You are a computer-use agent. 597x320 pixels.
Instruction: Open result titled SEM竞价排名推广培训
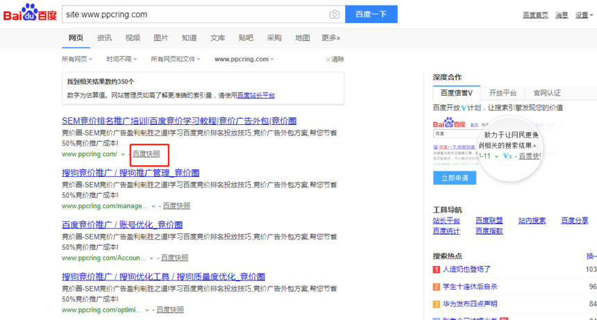(x=179, y=121)
